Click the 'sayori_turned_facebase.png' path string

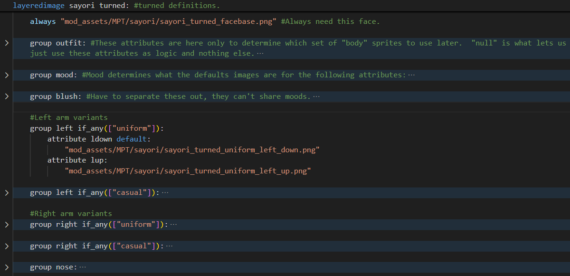(169, 22)
